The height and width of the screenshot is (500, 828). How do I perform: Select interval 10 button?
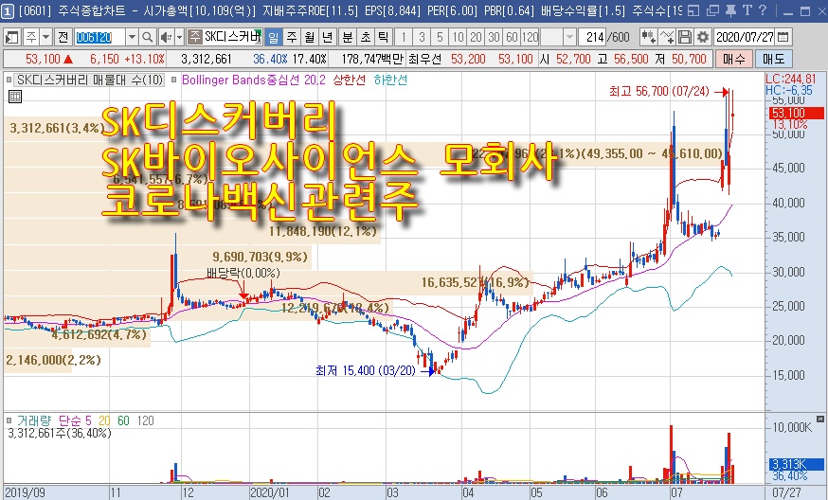[x=458, y=37]
